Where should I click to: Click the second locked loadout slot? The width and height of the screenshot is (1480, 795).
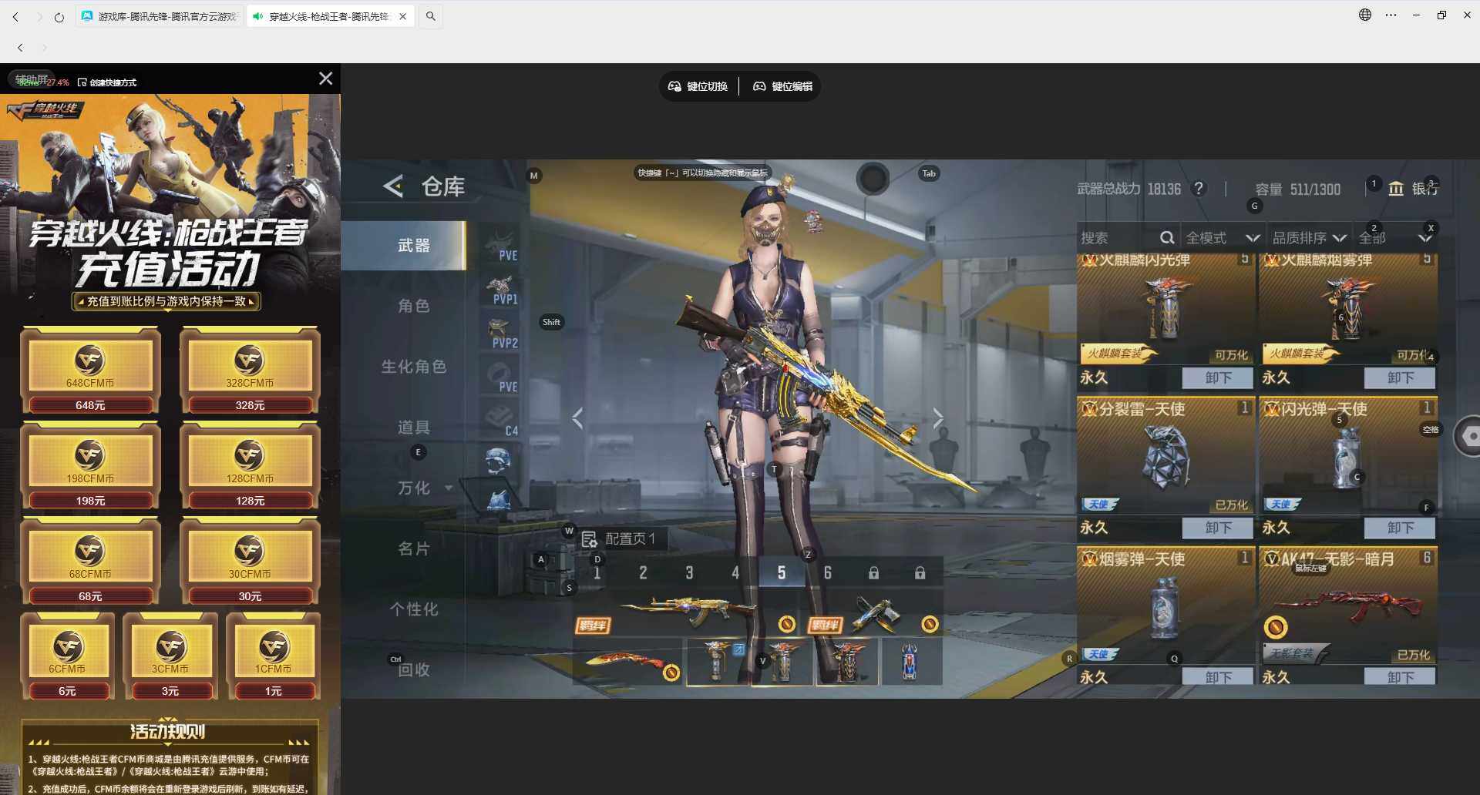click(x=920, y=573)
